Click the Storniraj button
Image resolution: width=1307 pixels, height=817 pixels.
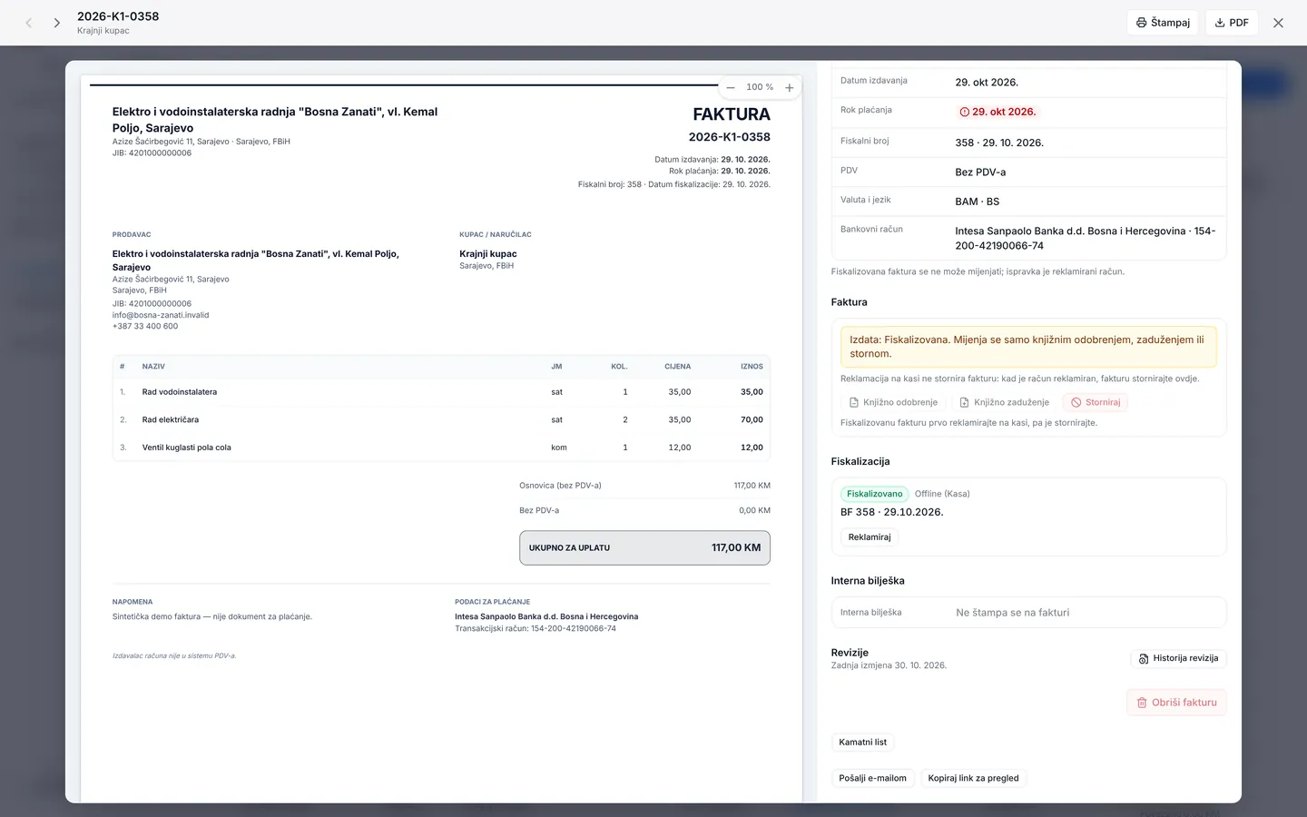coord(1096,402)
